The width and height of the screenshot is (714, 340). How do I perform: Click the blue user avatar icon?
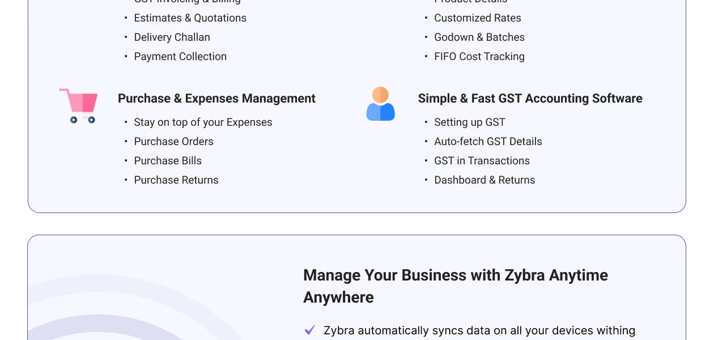click(x=380, y=104)
